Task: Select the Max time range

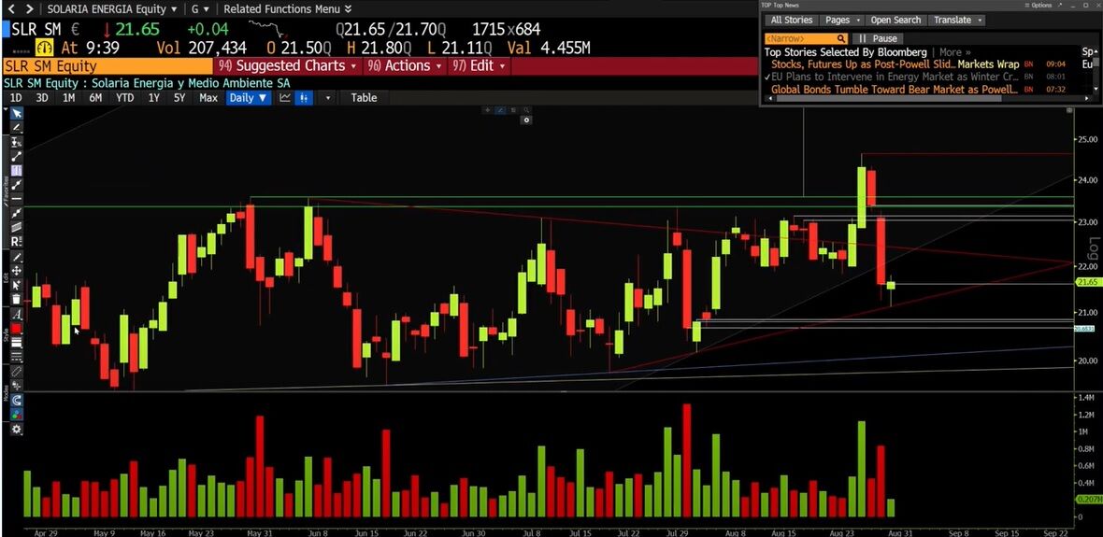Action: [x=208, y=98]
